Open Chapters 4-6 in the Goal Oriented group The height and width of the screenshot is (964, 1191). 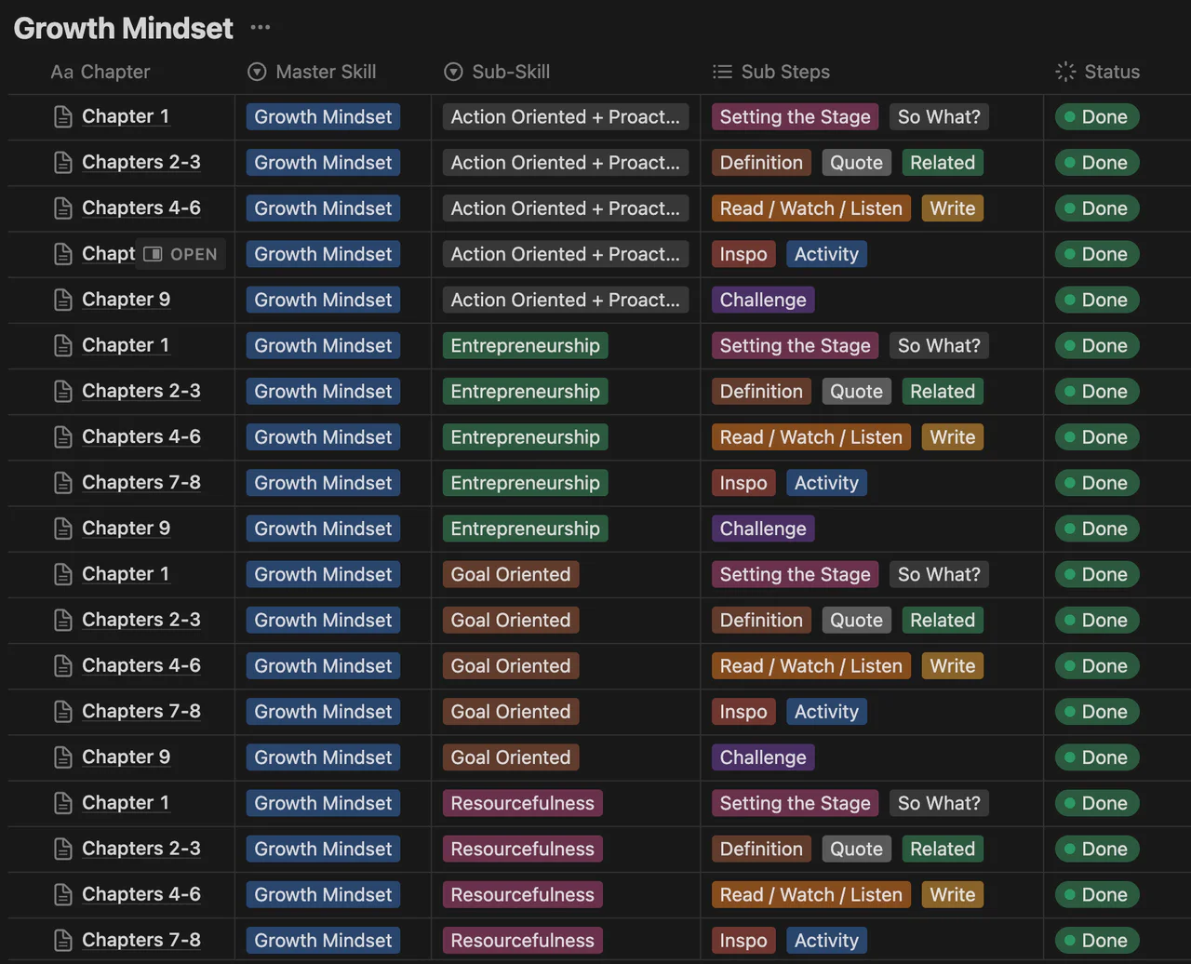click(141, 665)
